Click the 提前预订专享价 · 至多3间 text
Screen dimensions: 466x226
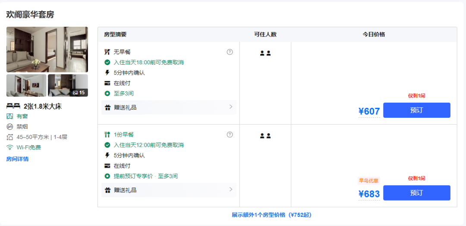point(146,176)
